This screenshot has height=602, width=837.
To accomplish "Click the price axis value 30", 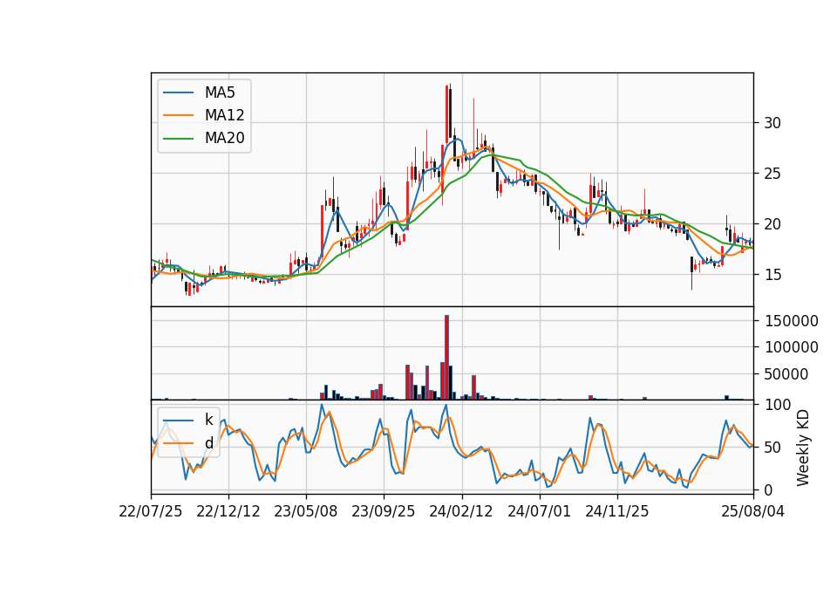I will pos(772,123).
